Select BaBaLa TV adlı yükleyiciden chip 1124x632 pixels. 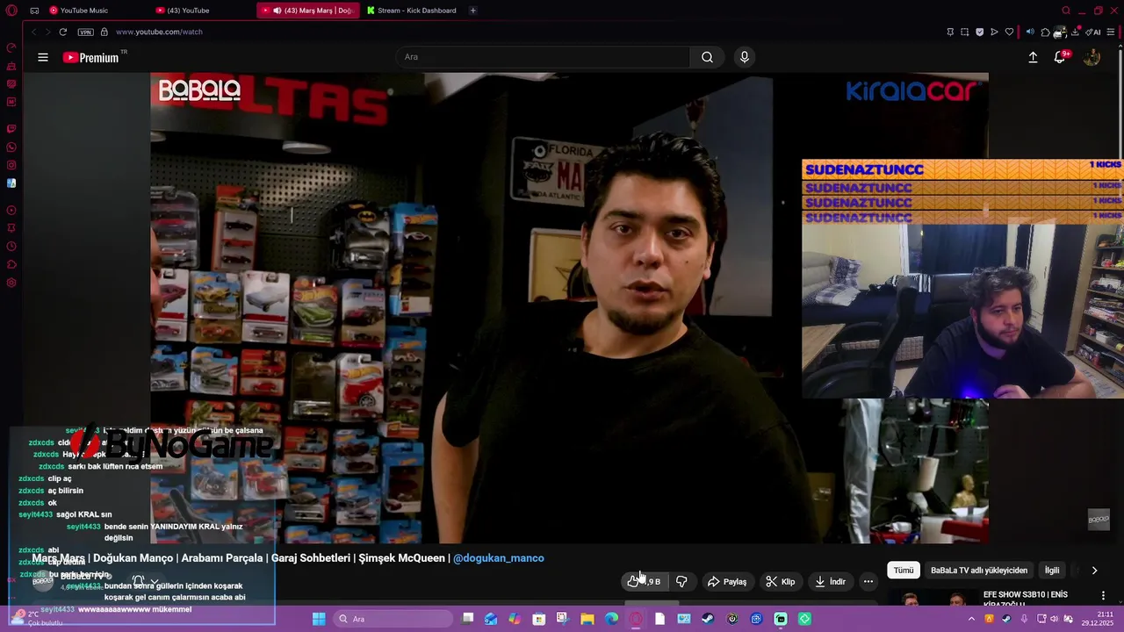point(979,571)
